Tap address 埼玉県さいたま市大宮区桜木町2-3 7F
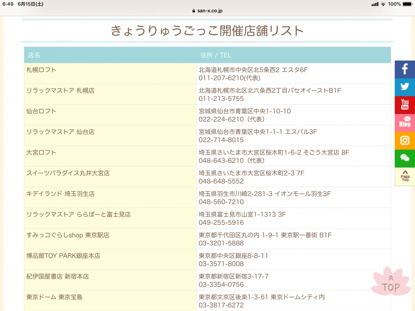 pyautogui.click(x=251, y=173)
